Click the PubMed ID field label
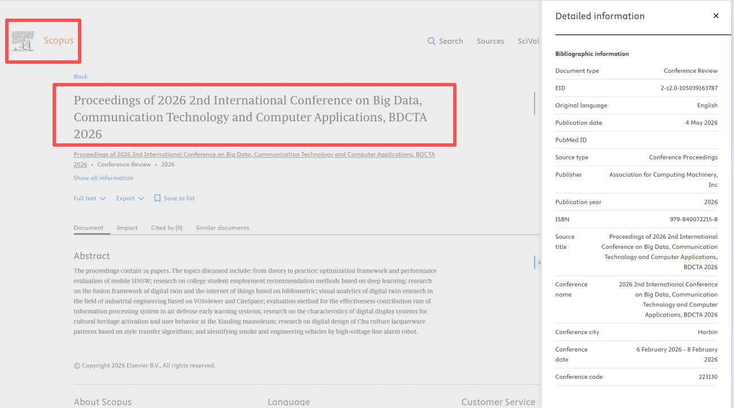 click(x=571, y=140)
